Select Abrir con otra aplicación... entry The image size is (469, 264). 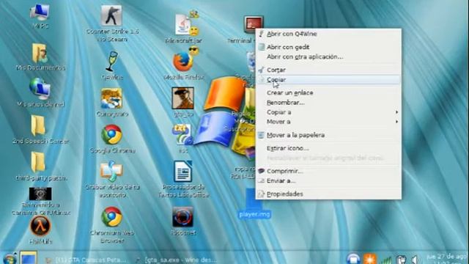(328, 56)
